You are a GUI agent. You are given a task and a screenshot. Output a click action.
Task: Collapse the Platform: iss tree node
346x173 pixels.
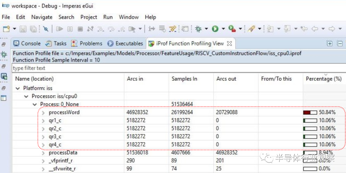[18, 88]
